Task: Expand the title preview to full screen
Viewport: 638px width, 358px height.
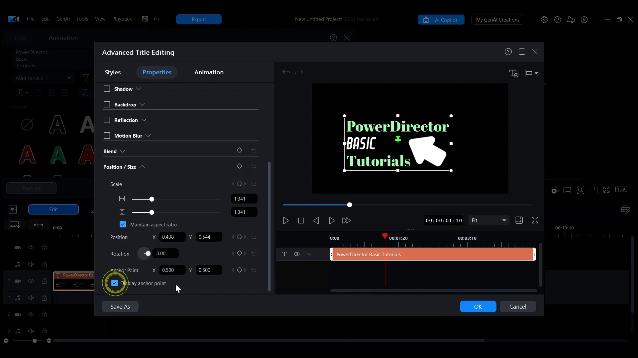Action: [535, 220]
